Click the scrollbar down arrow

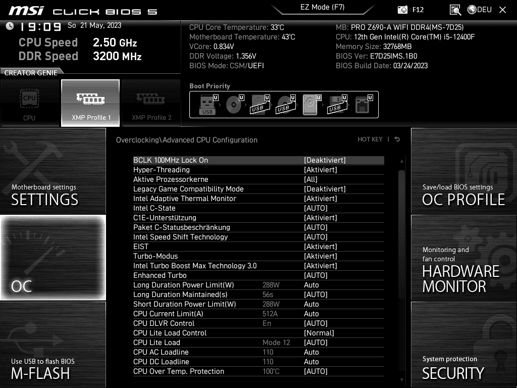[x=401, y=380]
